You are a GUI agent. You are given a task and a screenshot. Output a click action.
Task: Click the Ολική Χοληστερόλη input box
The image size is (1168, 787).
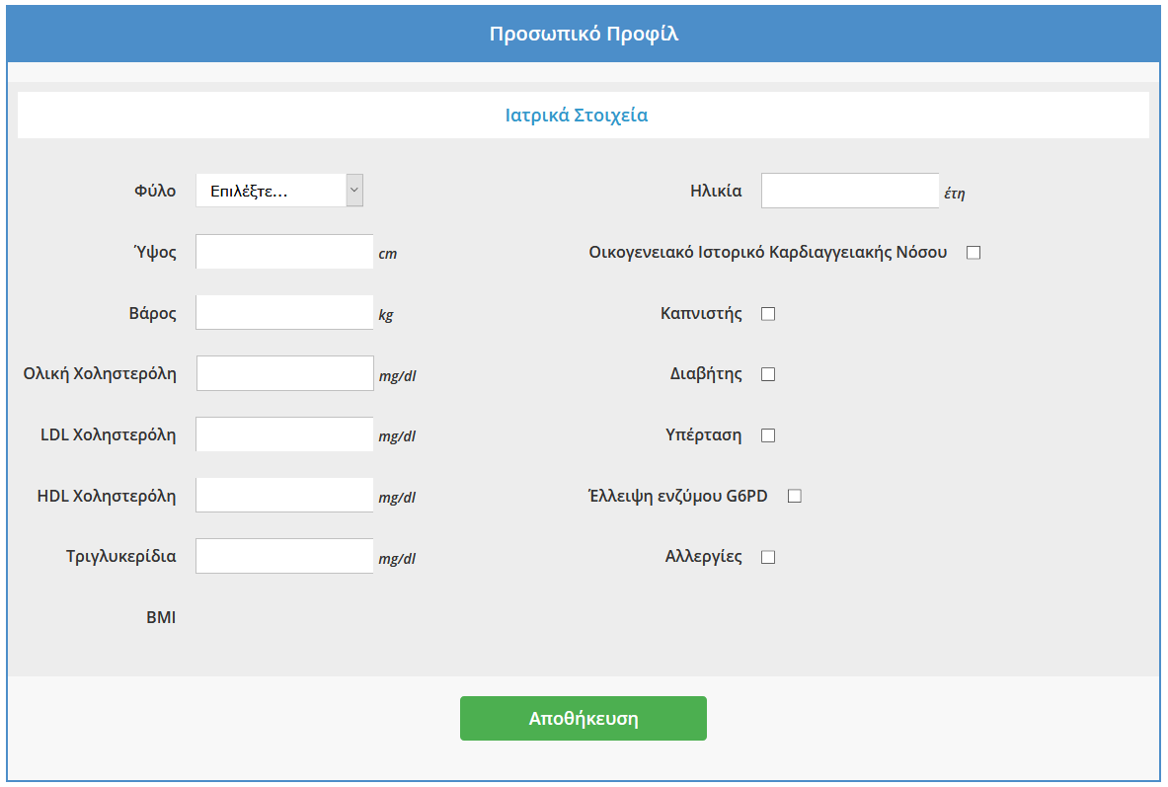[284, 373]
